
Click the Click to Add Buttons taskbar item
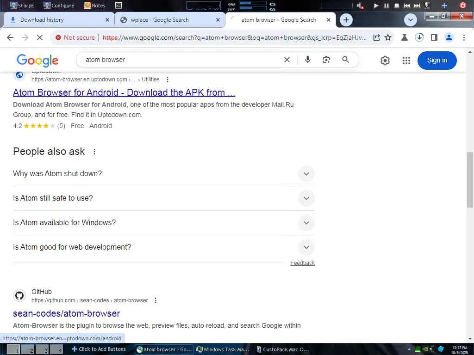[99, 349]
